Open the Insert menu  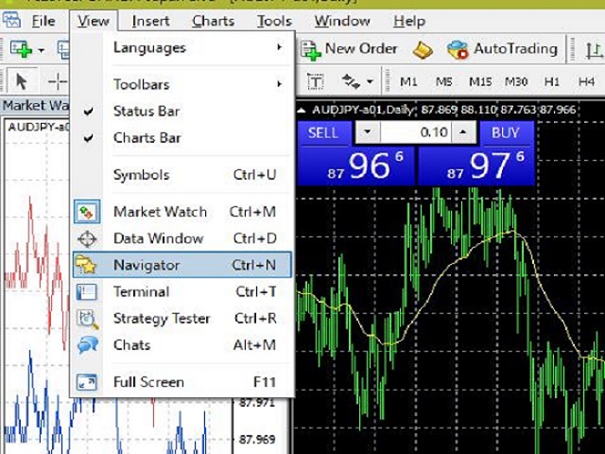tap(150, 21)
